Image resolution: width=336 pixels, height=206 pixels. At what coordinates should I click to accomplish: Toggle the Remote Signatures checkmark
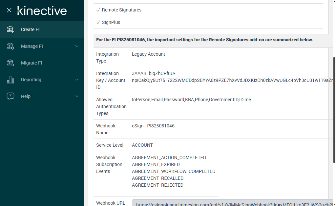point(98,10)
